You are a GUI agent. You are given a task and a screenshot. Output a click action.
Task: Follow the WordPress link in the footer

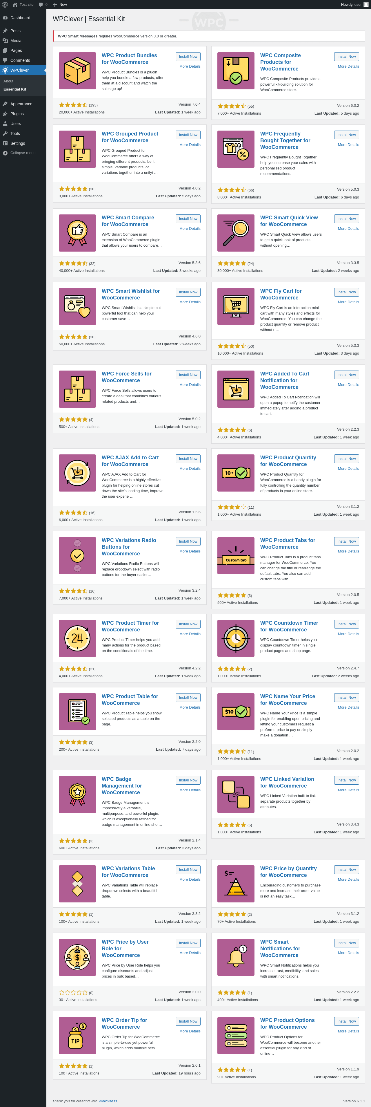tap(107, 1101)
